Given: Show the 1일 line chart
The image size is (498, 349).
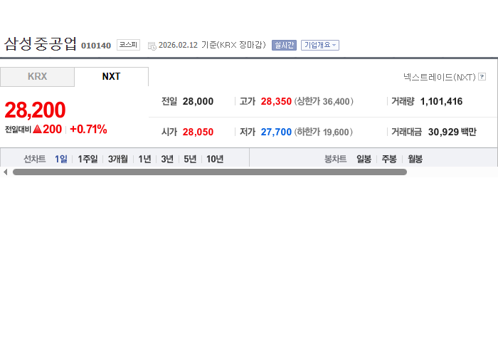Looking at the screenshot, I should pyautogui.click(x=61, y=159).
